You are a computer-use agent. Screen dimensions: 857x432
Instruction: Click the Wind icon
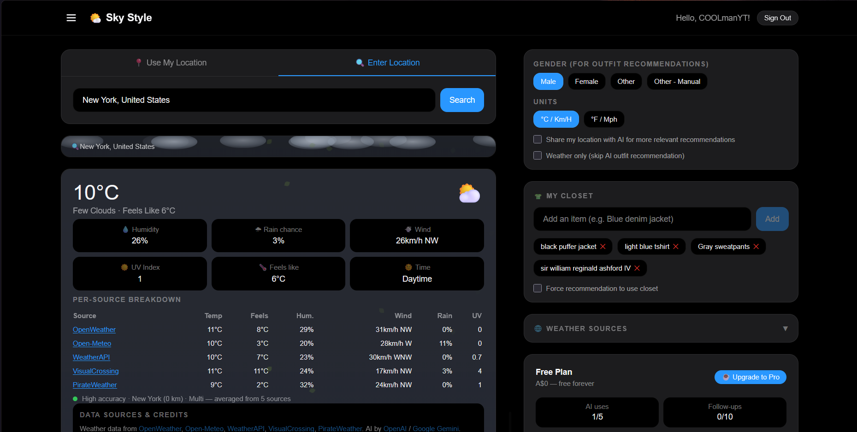pos(408,230)
